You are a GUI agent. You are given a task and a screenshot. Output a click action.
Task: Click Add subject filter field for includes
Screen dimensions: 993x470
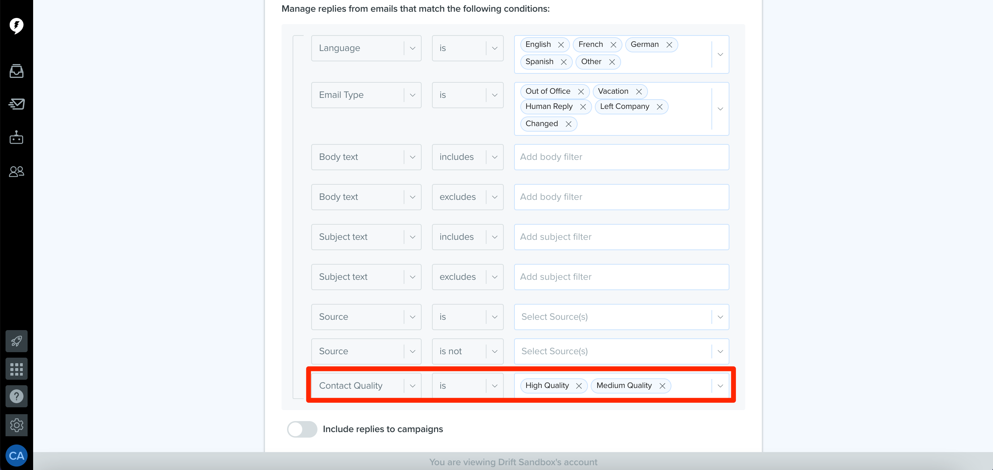[x=621, y=237]
